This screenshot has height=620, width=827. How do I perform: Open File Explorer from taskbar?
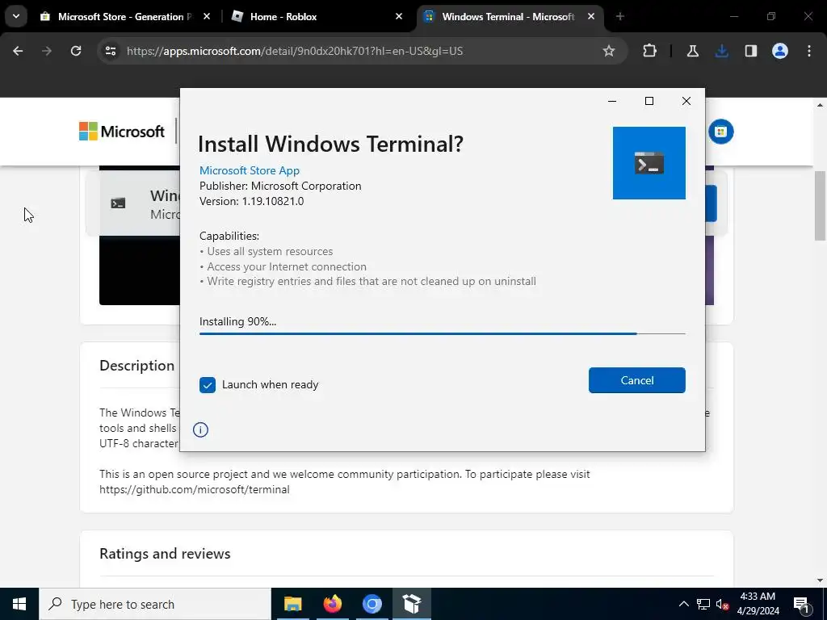click(292, 604)
